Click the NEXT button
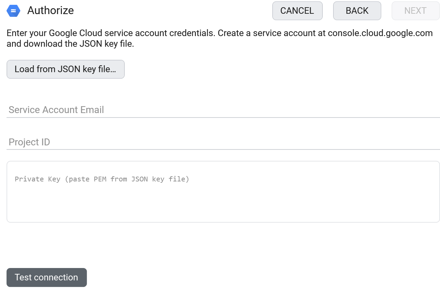Screen dimensions: 440x301 [416, 11]
